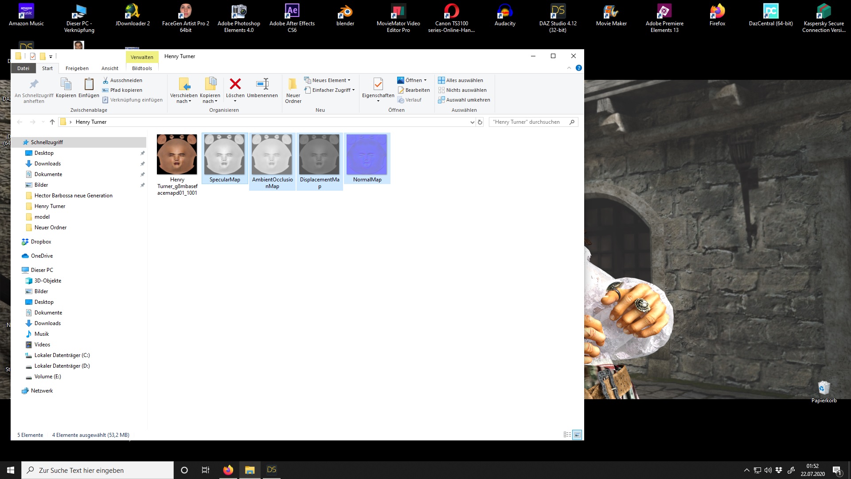Open address bar history dropdown arrow
Screen dimensions: 851x479
pos(472,122)
